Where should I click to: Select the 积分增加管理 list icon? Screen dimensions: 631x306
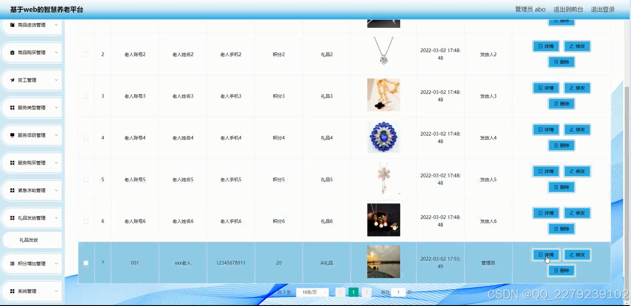tap(13, 263)
